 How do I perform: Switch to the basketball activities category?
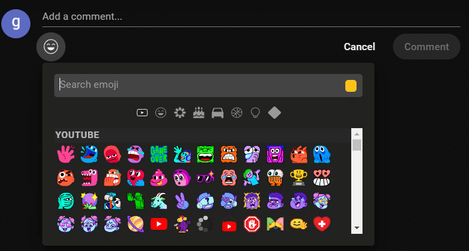click(237, 113)
